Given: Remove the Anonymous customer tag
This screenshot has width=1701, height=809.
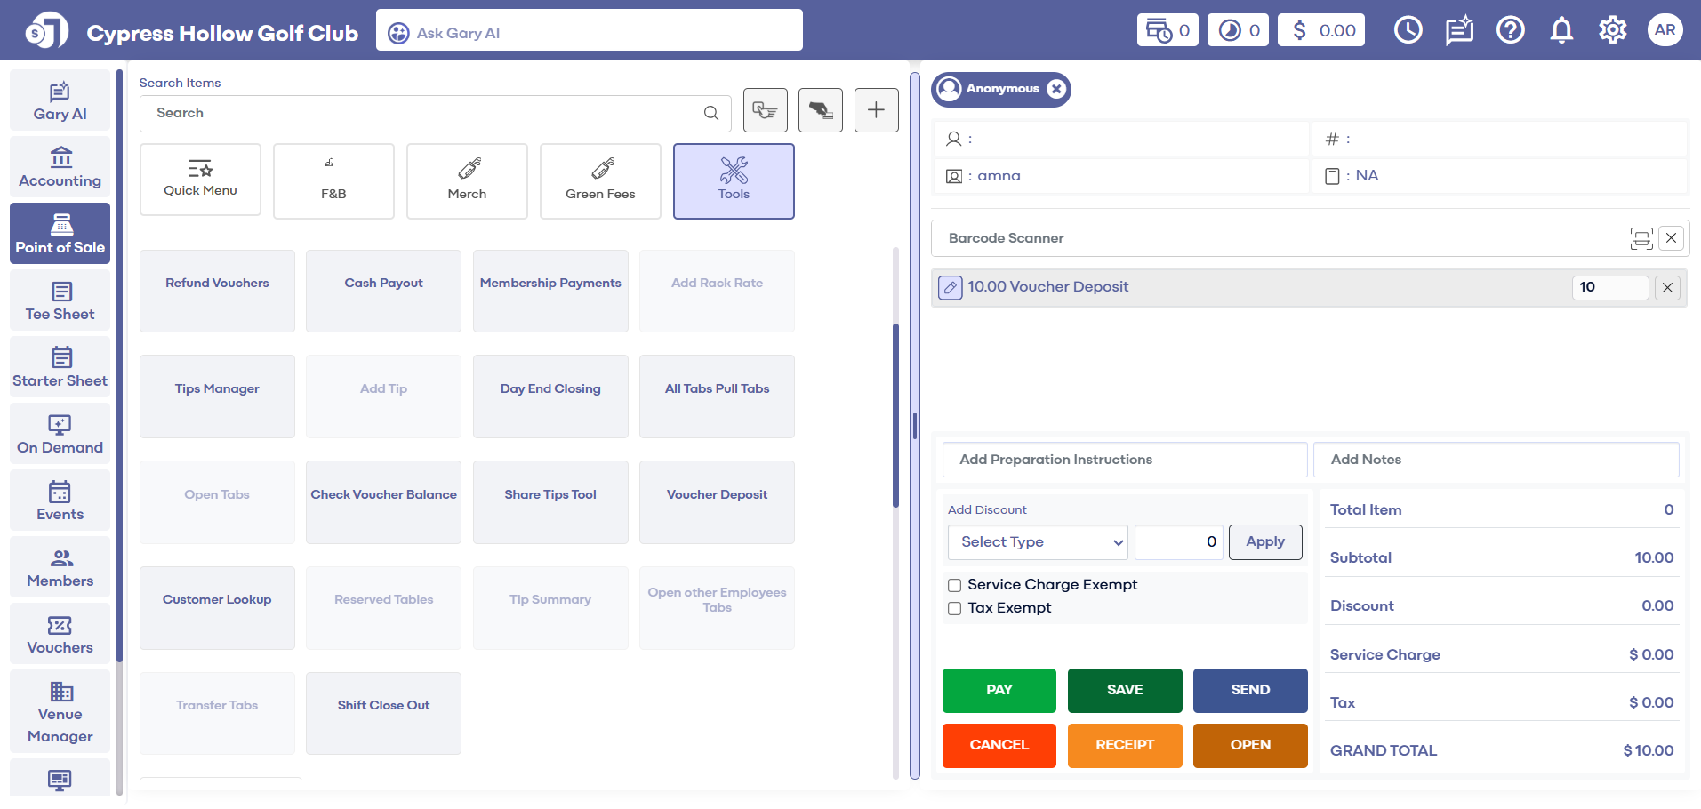Looking at the screenshot, I should point(1055,89).
